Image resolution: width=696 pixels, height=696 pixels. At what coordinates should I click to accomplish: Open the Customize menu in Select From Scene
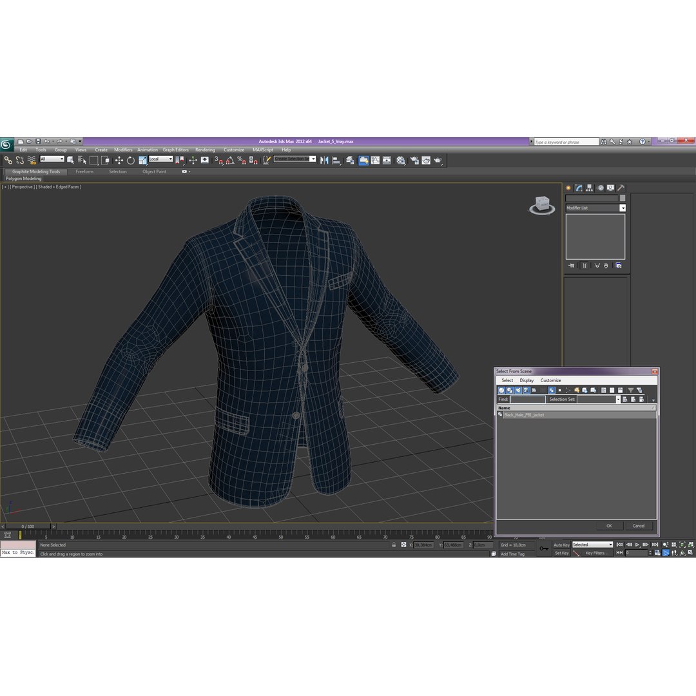pos(550,380)
